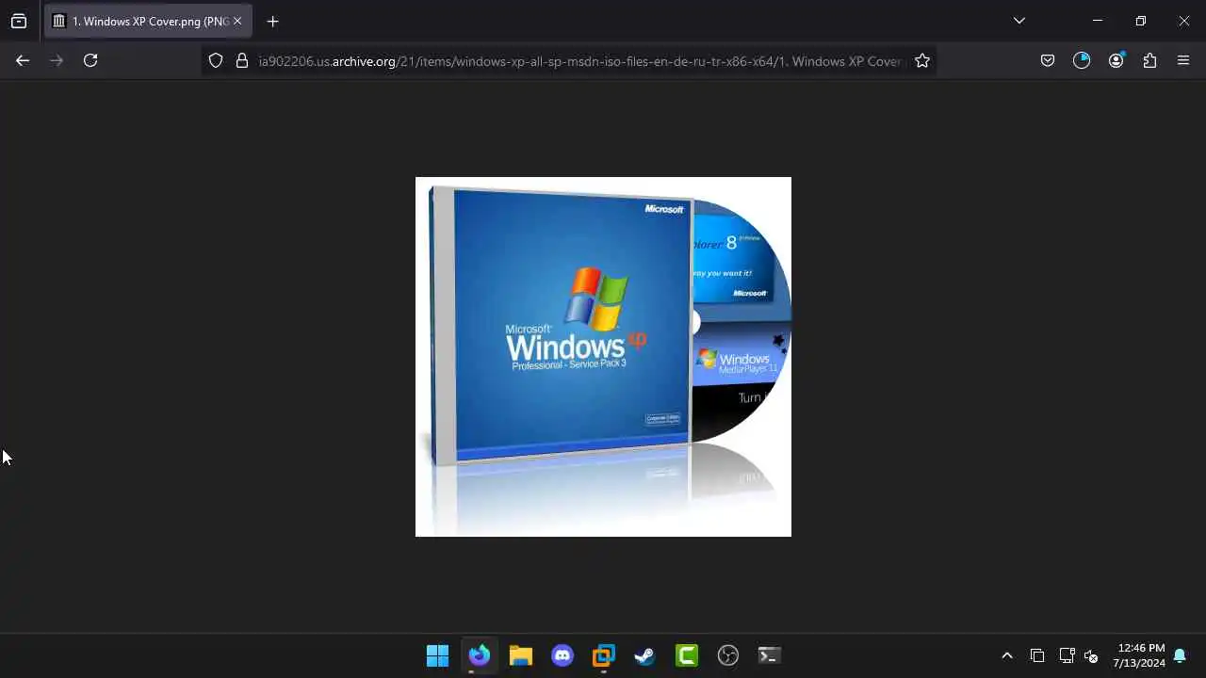Bookmark this page with the star icon
Screen dimensions: 1206x678
[x=922, y=60]
